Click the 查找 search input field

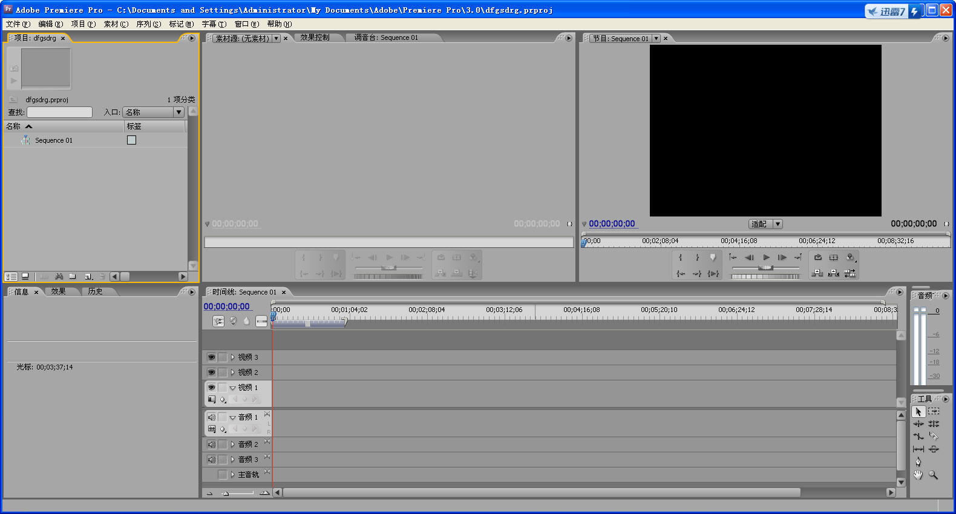click(59, 112)
